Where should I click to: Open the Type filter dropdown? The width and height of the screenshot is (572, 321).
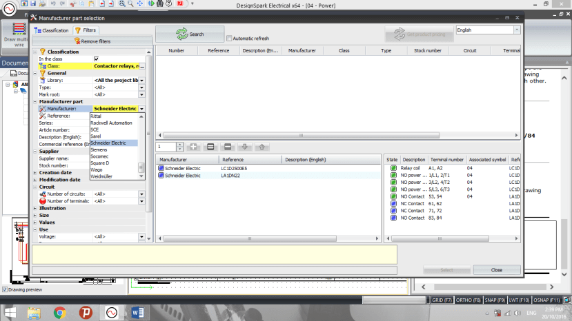coord(141,87)
